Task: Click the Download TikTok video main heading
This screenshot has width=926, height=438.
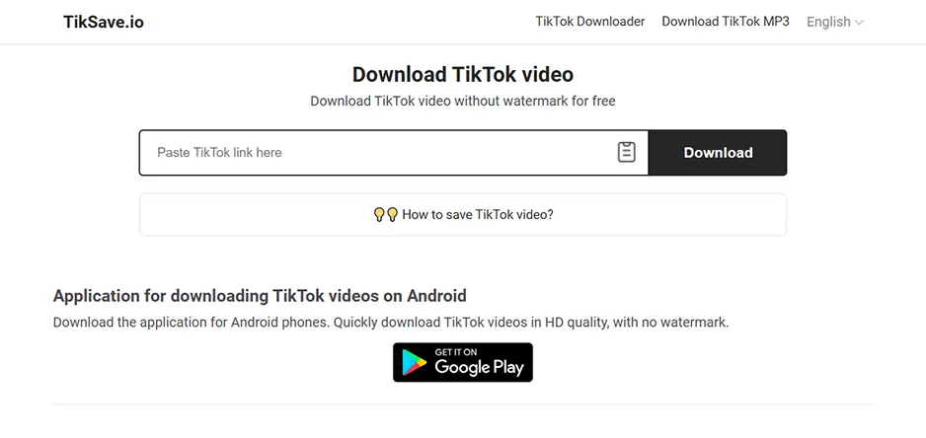Action: tap(463, 74)
